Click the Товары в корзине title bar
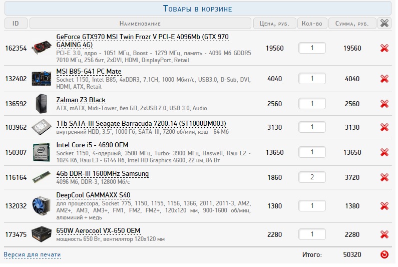The height and width of the screenshot is (267, 398). coord(198,9)
